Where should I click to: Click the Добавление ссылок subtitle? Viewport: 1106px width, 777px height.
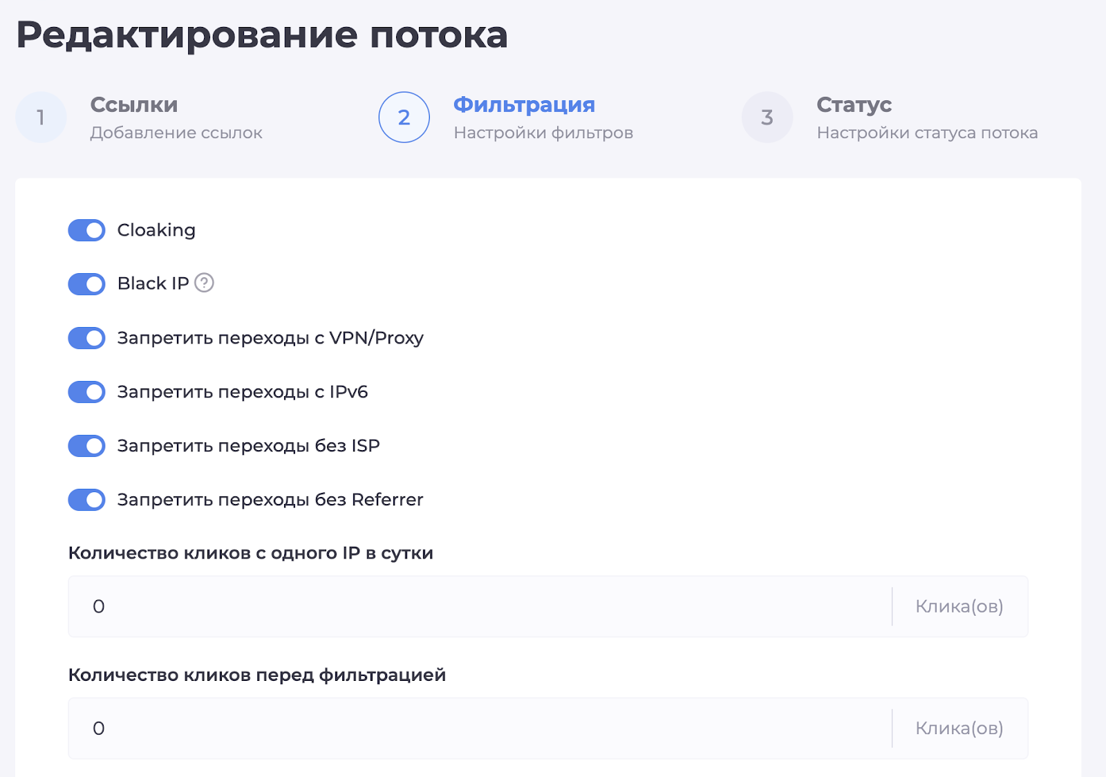(176, 133)
